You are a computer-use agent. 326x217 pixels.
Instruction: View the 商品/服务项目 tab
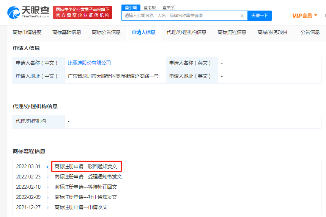tap(272, 32)
